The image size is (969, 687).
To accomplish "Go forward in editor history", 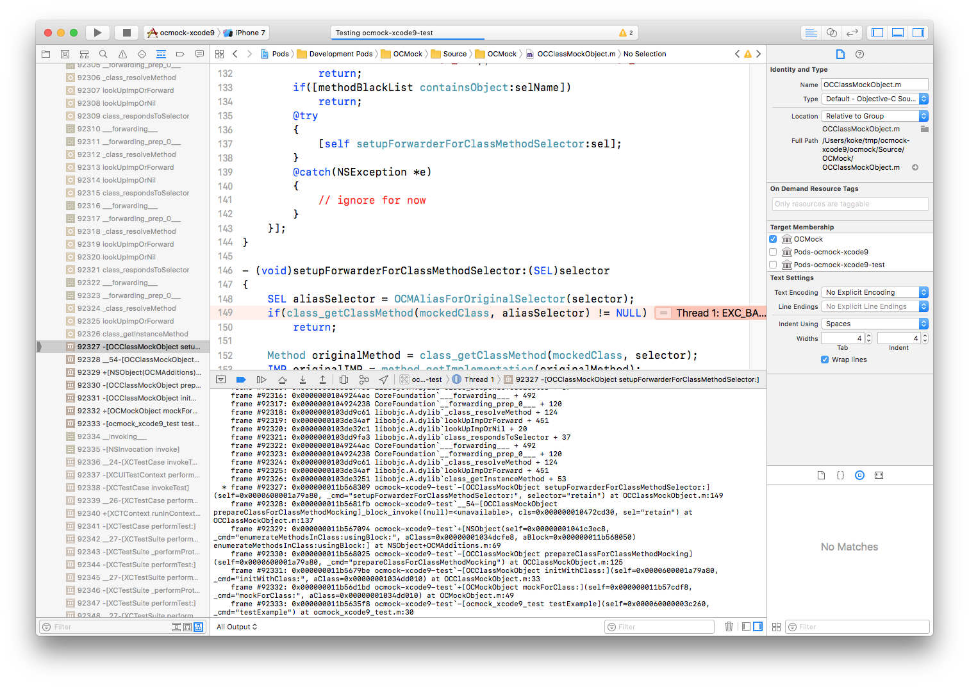I will (x=249, y=54).
